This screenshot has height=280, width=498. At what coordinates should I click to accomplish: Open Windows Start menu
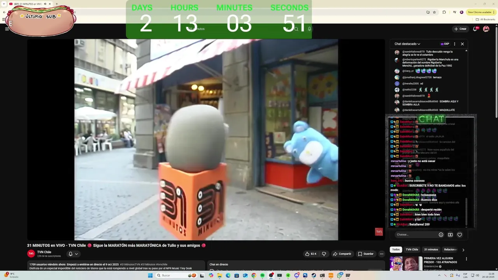tap(150, 275)
